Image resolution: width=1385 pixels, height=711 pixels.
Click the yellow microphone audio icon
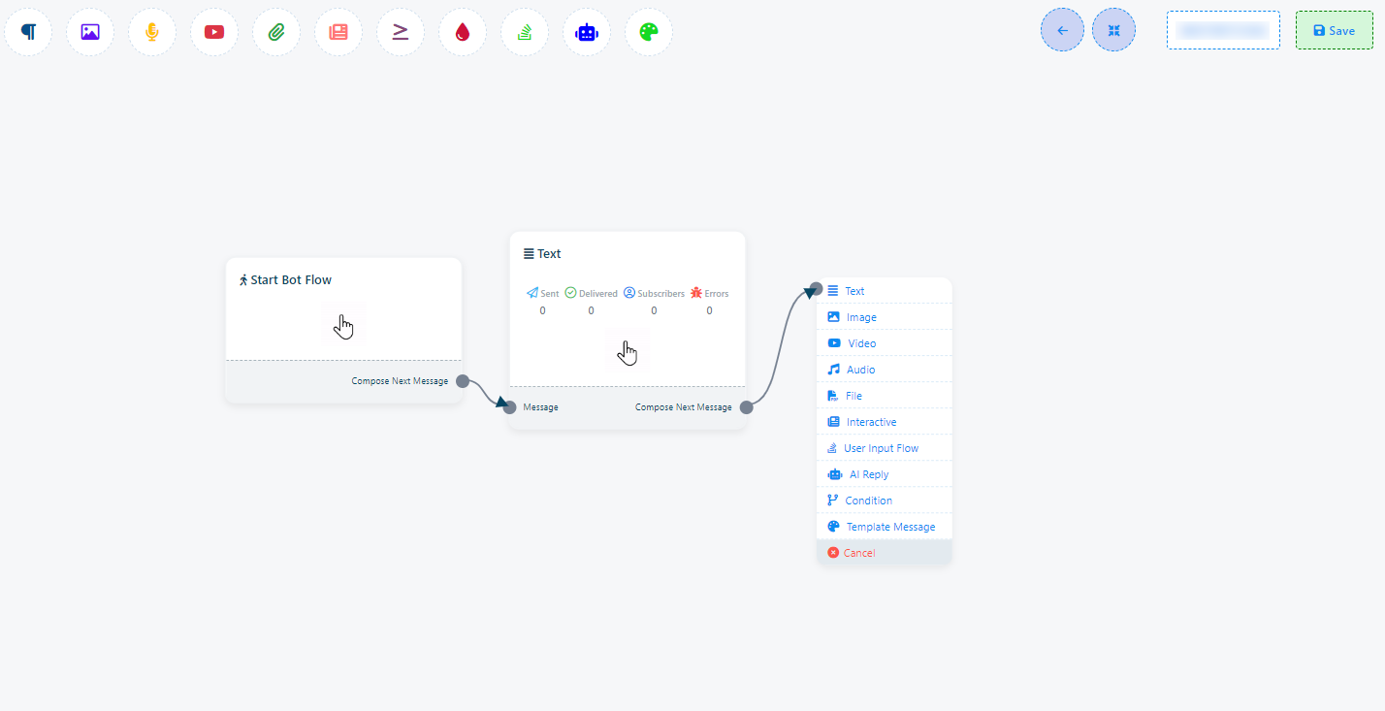152,32
